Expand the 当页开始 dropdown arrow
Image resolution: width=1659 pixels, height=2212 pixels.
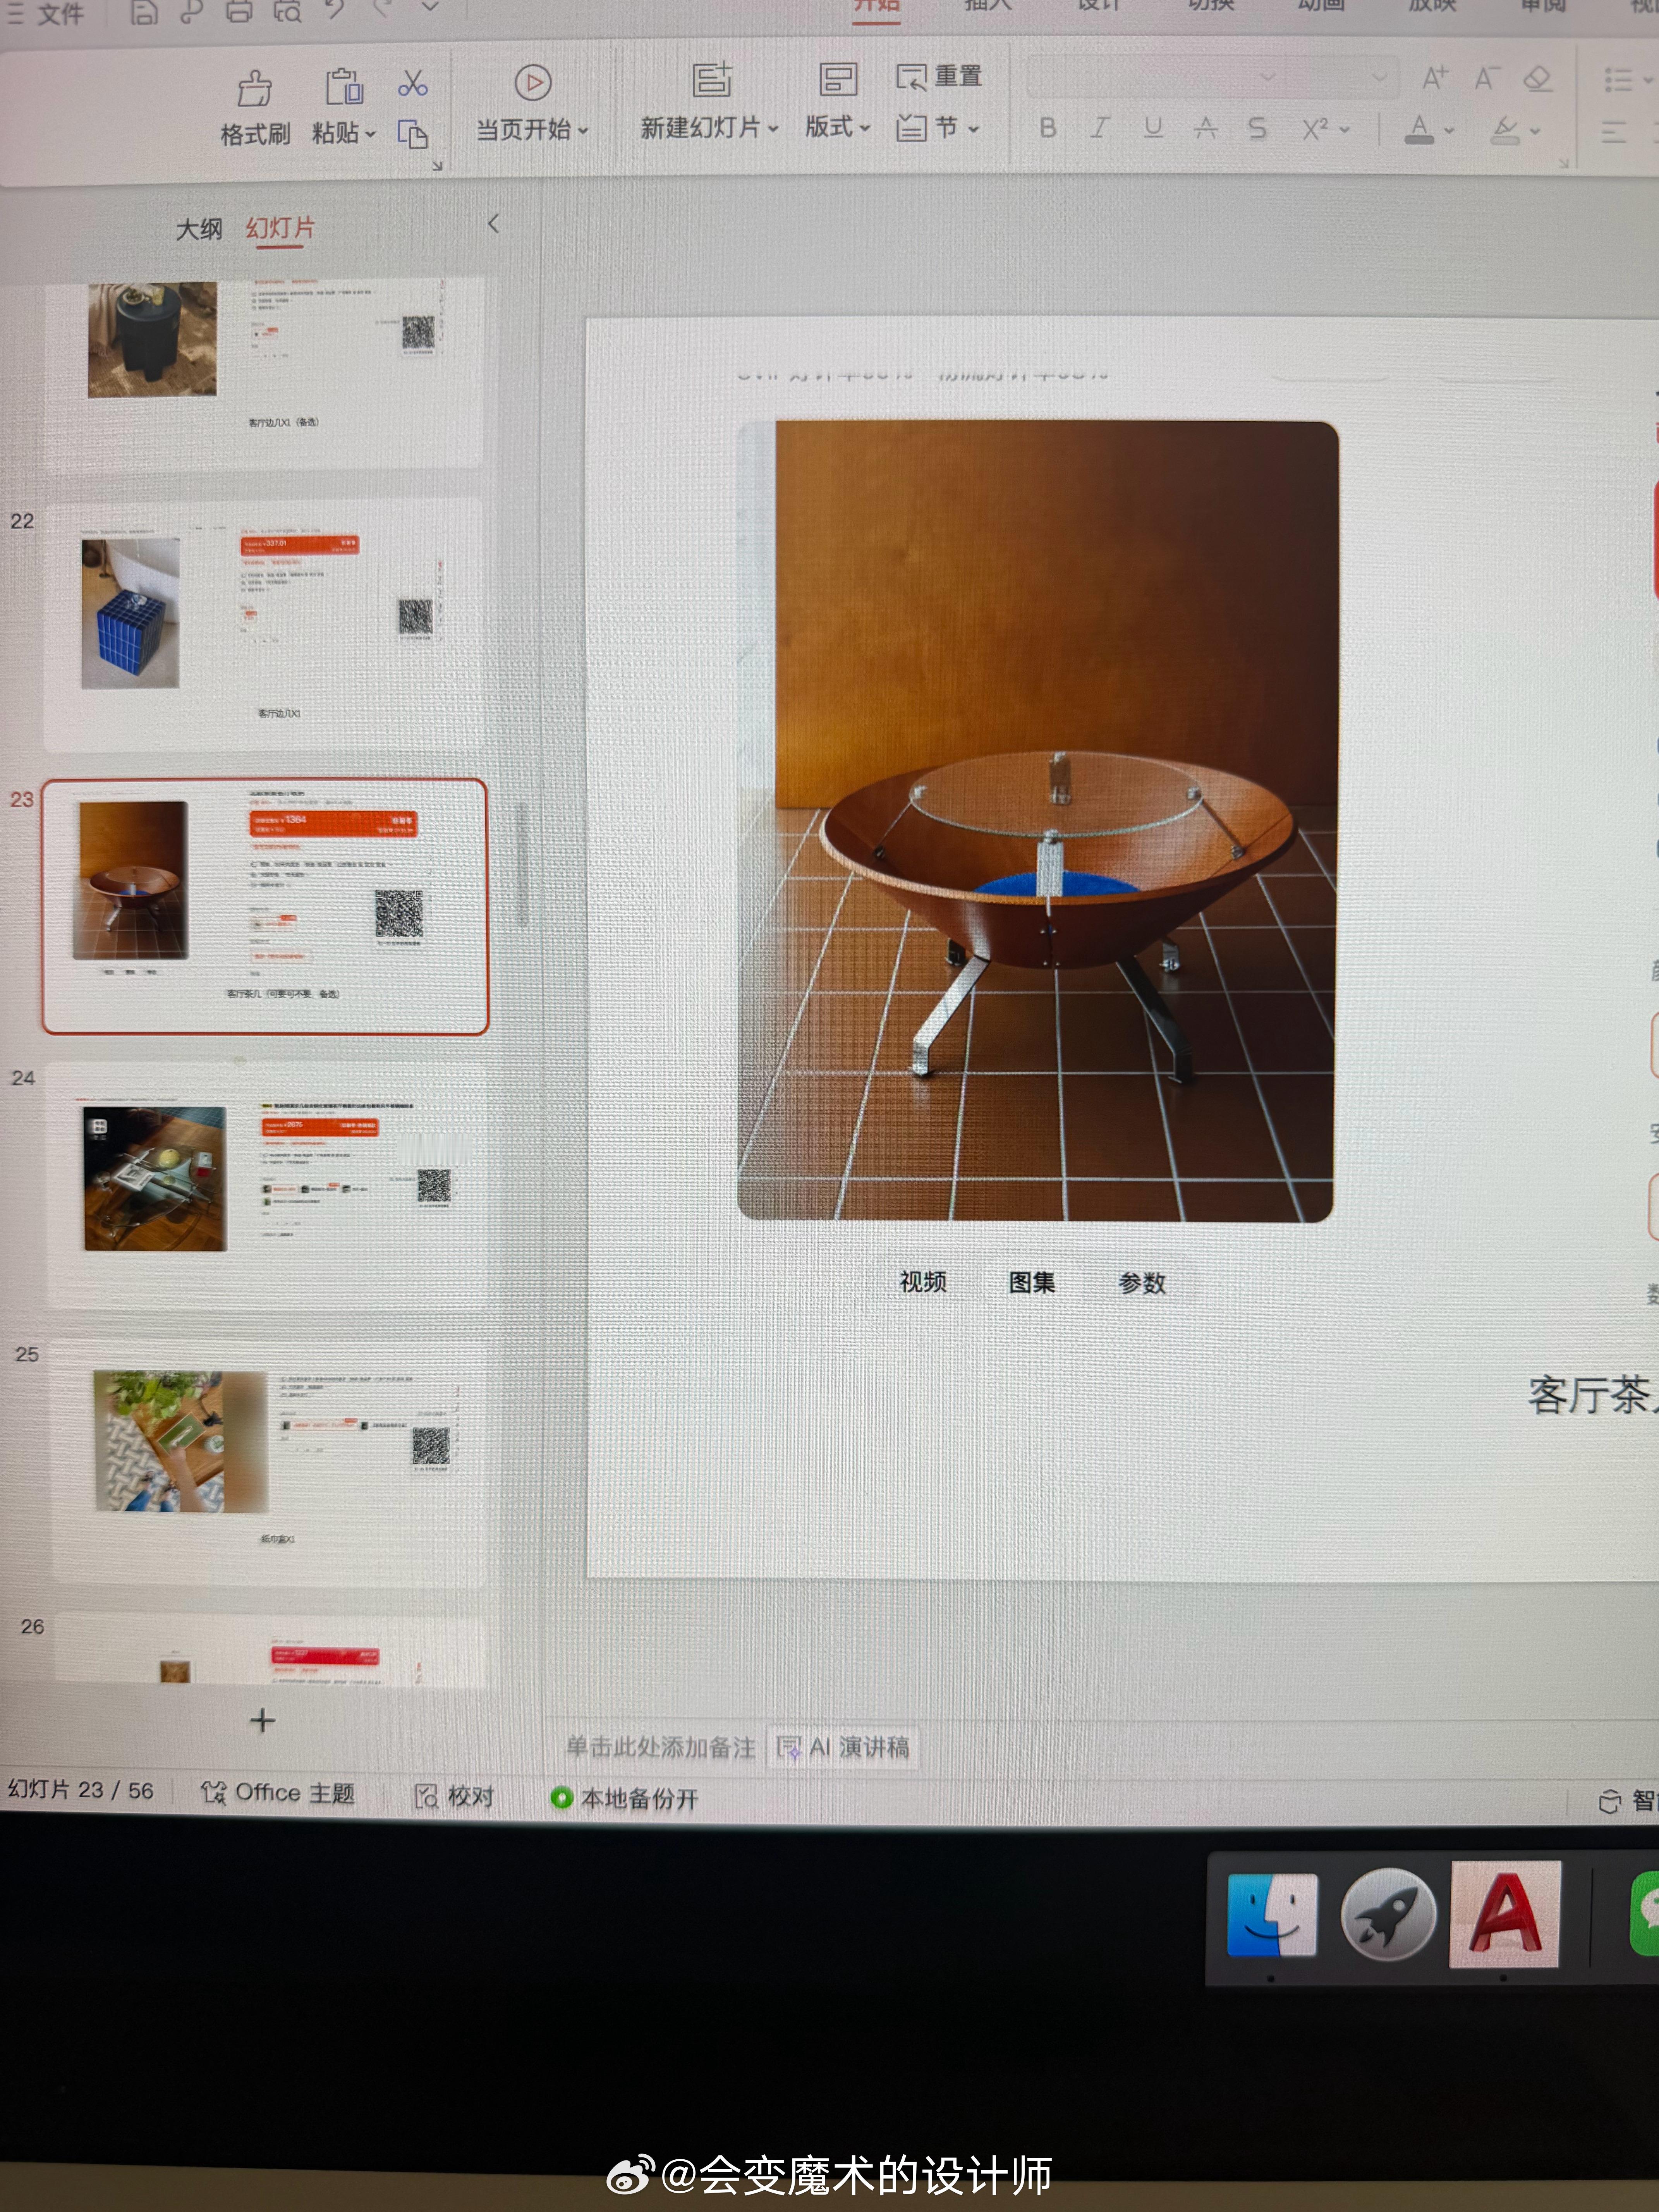point(583,130)
